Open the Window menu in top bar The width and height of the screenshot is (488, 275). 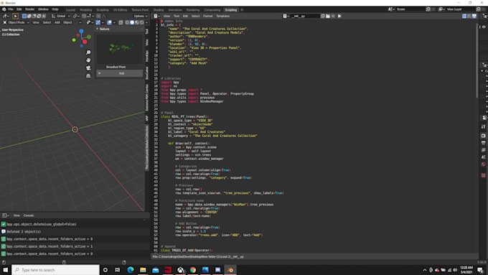(43, 9)
